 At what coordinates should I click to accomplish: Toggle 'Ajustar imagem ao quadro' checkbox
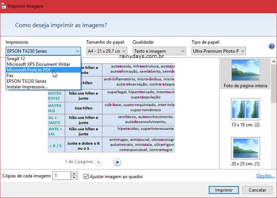coord(87,176)
